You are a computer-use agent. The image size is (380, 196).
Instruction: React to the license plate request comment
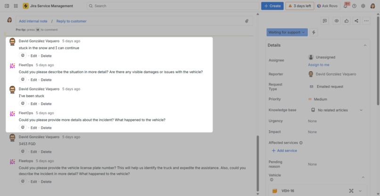23,181
